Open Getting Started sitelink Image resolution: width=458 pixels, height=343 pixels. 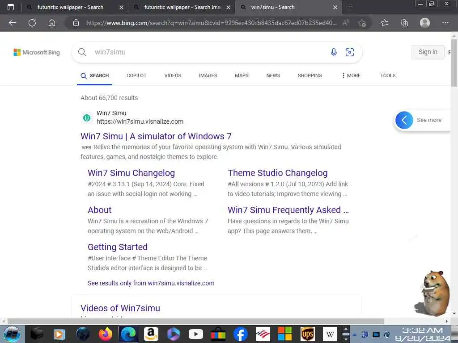118,247
